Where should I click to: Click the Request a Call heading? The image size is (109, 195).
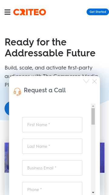click(45, 90)
